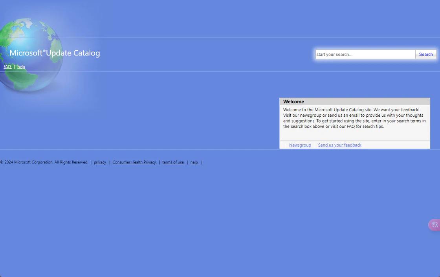Click the Welcome panel header

click(x=294, y=101)
